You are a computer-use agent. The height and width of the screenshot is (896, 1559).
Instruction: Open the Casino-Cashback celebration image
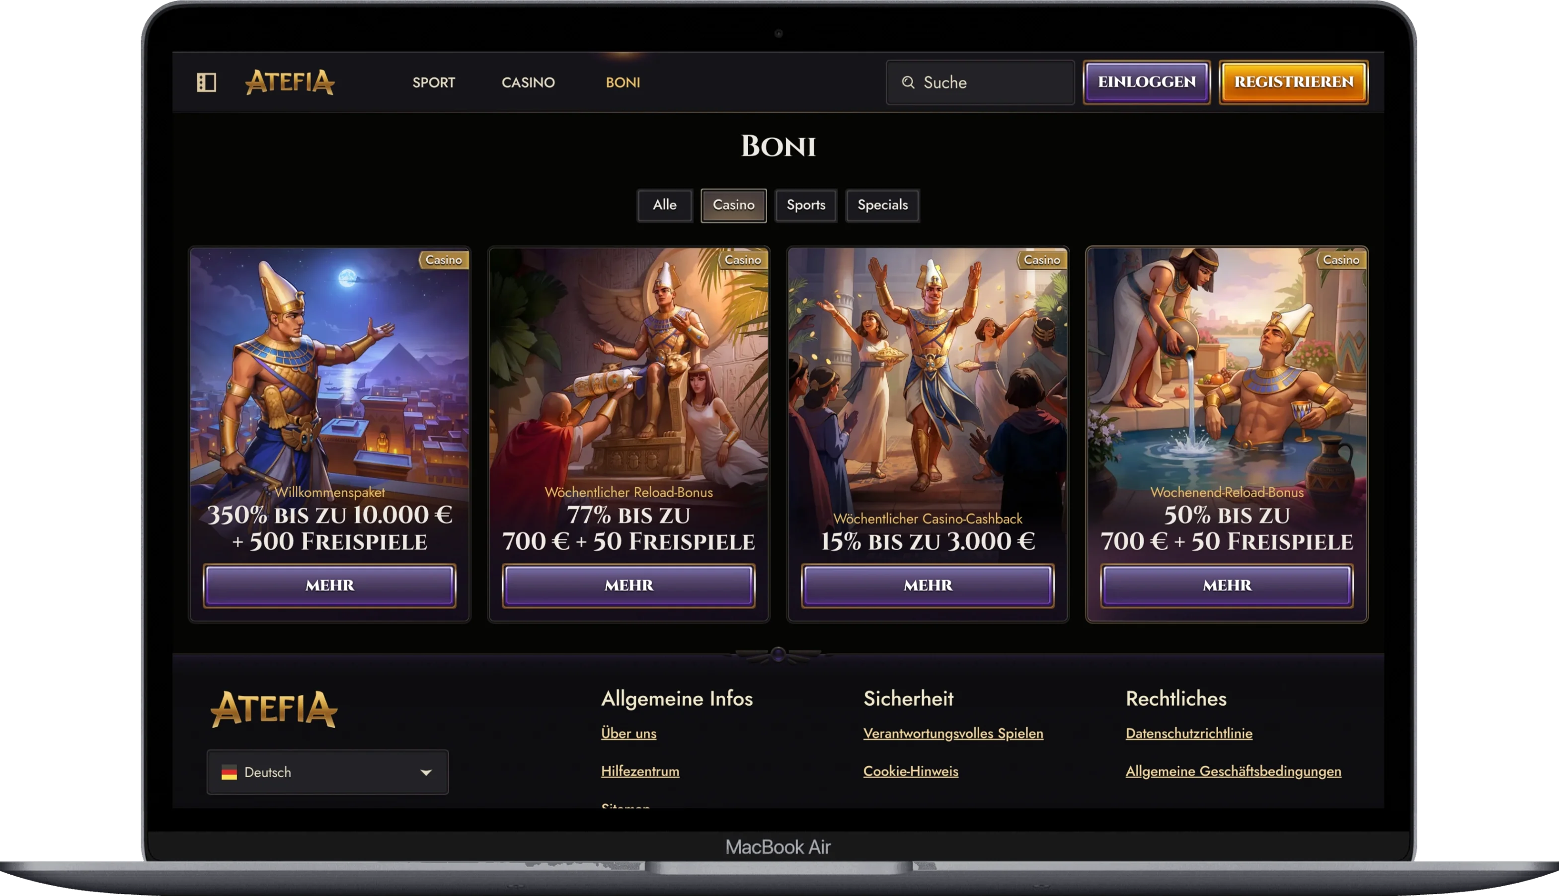[x=928, y=369]
